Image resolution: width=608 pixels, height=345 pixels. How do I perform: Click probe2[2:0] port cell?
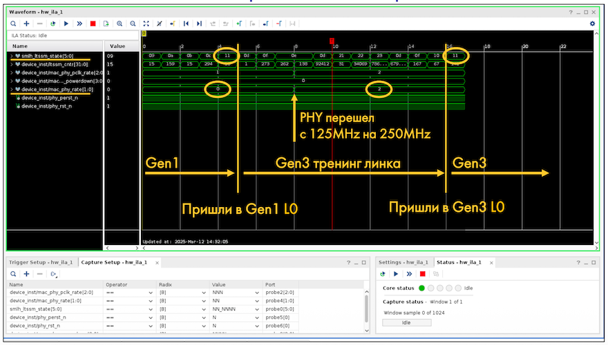tap(280, 293)
